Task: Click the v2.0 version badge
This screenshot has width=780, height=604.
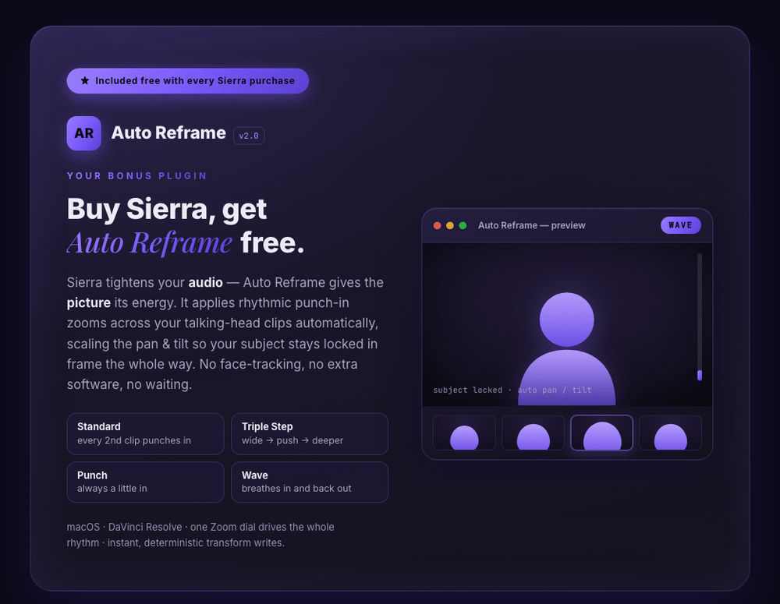Action: click(249, 136)
